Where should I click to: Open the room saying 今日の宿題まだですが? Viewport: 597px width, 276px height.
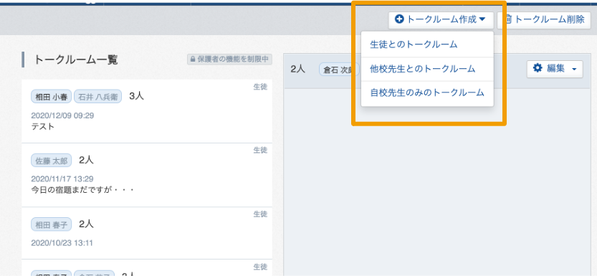pos(147,175)
